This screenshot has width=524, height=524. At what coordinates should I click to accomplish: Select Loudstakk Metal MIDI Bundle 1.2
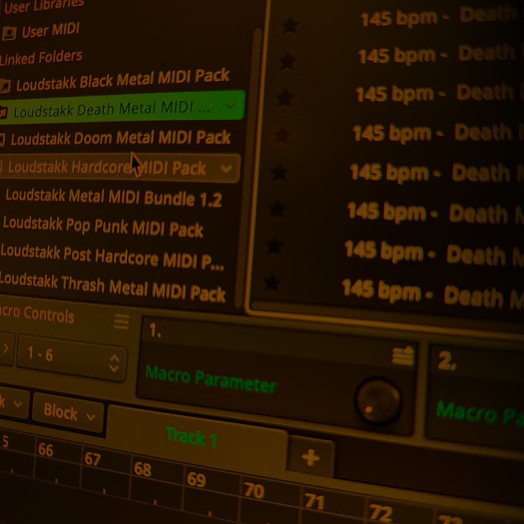tap(113, 198)
